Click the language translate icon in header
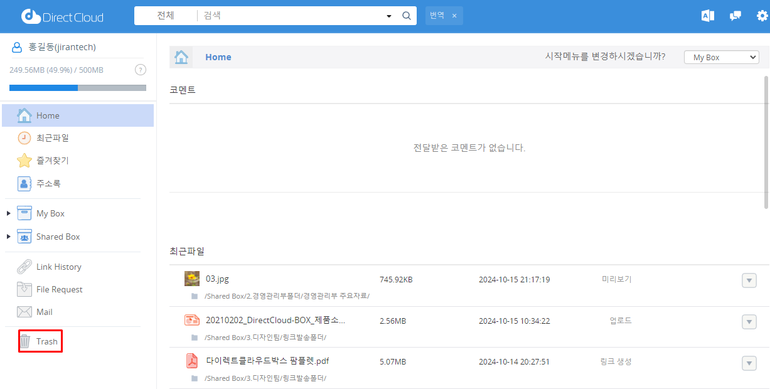 pos(708,16)
